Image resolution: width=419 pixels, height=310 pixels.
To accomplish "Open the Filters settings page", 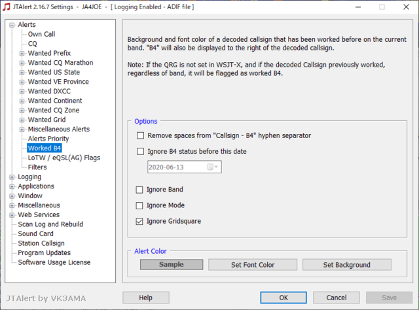I will (x=37, y=167).
